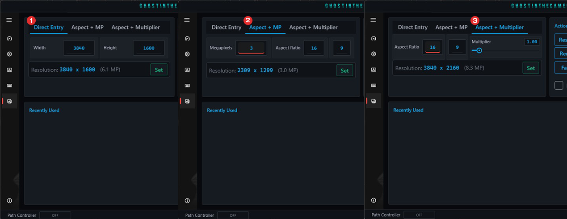Screen dimensions: 567x219
Task: Click the Megapixels field showing 3
Action: (x=252, y=48)
